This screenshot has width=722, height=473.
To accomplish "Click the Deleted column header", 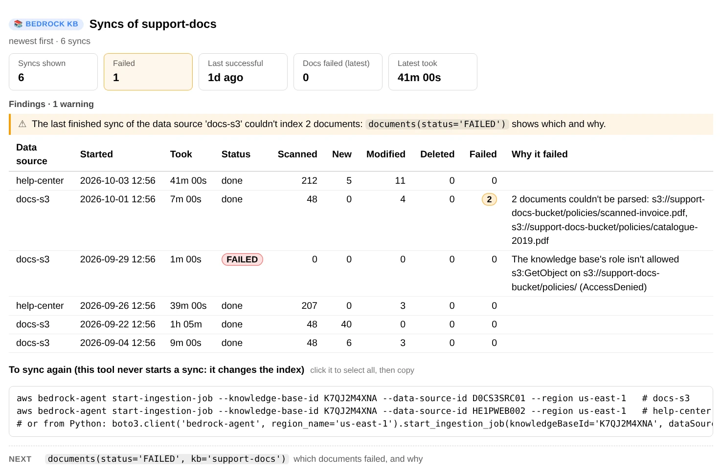I will (437, 154).
